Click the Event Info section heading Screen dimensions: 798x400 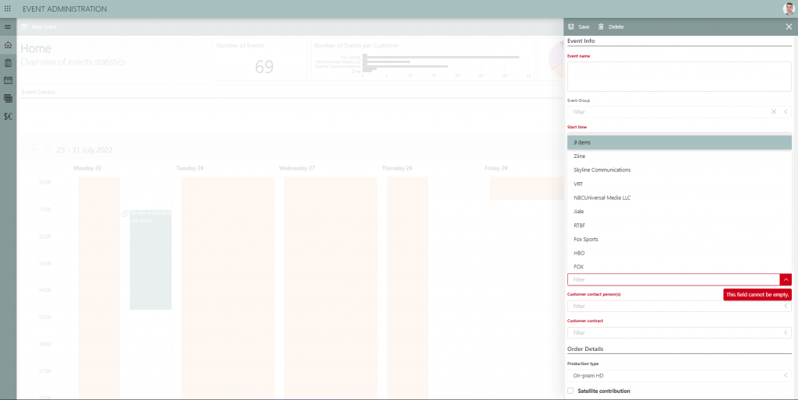tap(581, 40)
